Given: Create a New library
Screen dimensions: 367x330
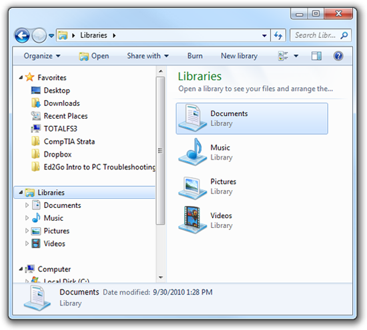Looking at the screenshot, I should [x=239, y=56].
